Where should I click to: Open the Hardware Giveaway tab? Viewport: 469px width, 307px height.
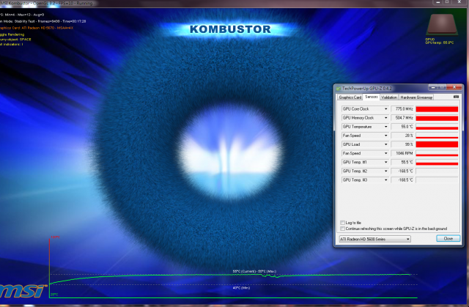point(416,97)
